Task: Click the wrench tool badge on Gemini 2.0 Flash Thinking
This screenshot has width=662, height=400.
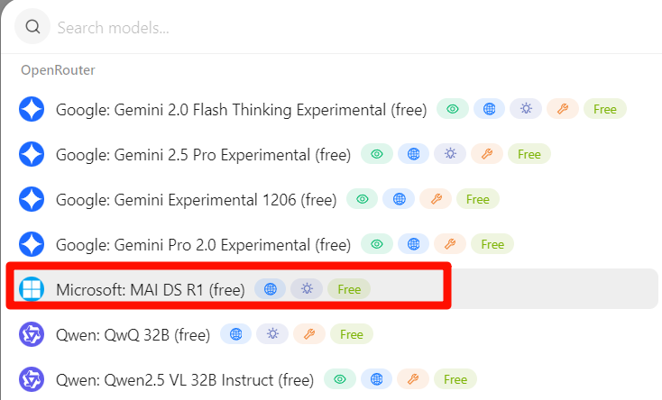Action: (563, 109)
